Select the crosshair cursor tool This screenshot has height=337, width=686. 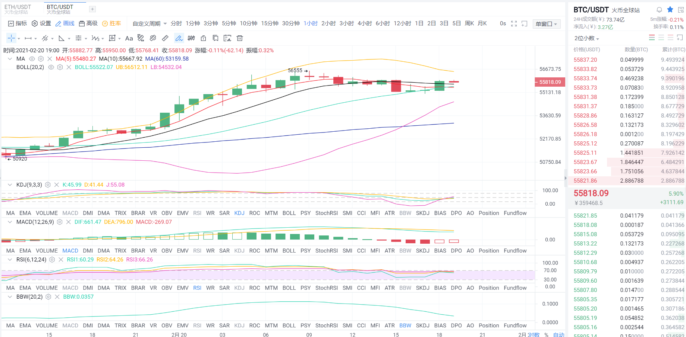(x=11, y=38)
